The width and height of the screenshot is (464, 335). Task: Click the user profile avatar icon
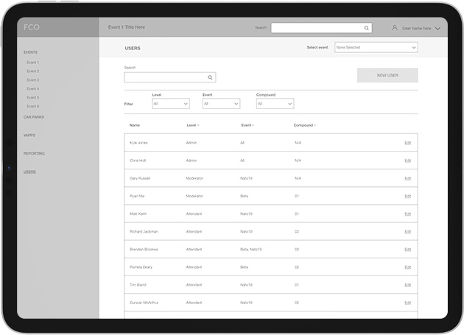click(x=395, y=28)
